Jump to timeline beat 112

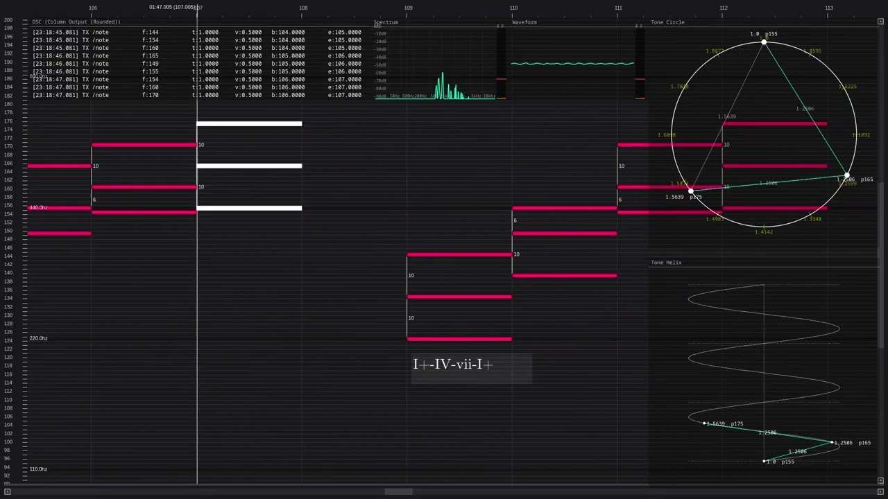coord(724,8)
